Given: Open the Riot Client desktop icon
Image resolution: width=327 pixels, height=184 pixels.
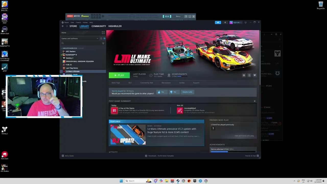Looking at the screenshot, I should tap(5, 156).
